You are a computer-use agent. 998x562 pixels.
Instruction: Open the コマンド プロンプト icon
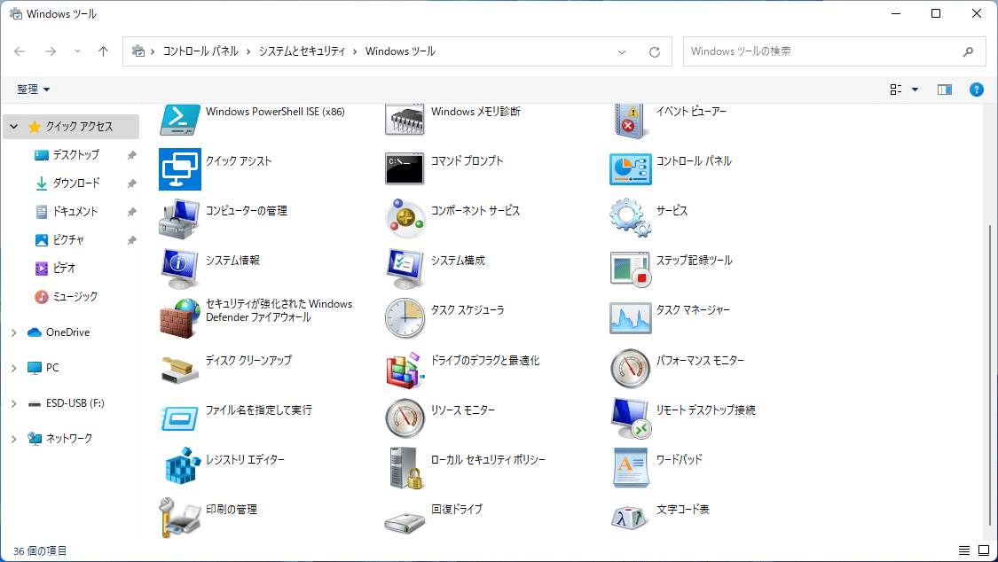coord(405,168)
